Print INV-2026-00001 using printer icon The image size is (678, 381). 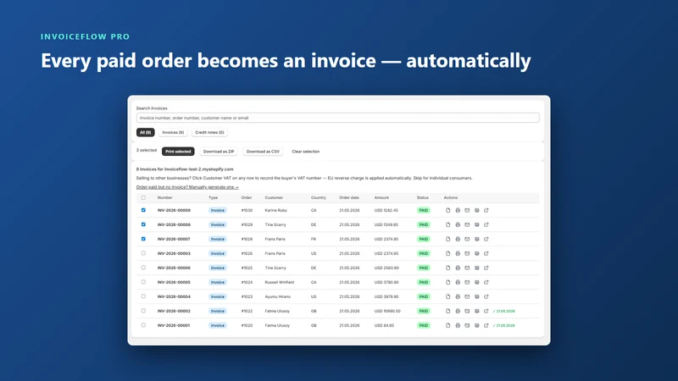coord(458,325)
